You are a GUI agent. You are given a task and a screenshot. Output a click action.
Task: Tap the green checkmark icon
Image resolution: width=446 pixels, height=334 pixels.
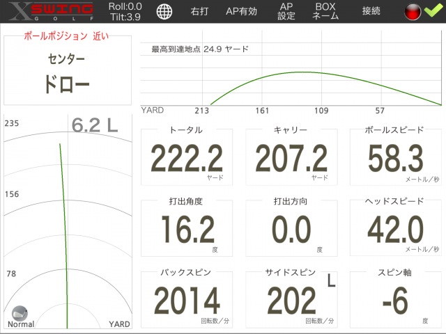click(433, 11)
